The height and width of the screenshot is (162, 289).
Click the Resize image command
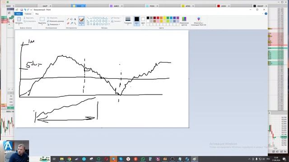[56, 21]
